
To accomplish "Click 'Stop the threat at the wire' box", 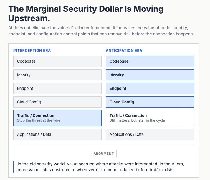I will pyautogui.click(x=57, y=118).
